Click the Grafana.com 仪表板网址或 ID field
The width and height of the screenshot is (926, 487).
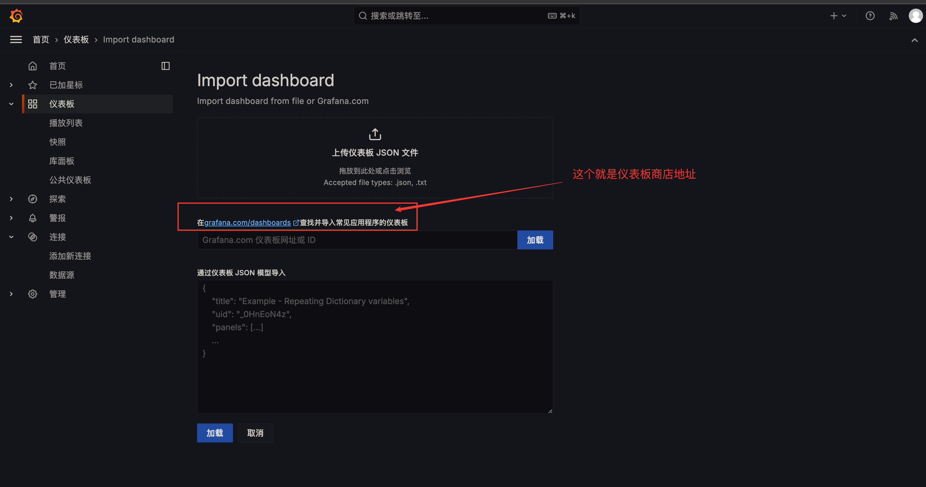(357, 240)
